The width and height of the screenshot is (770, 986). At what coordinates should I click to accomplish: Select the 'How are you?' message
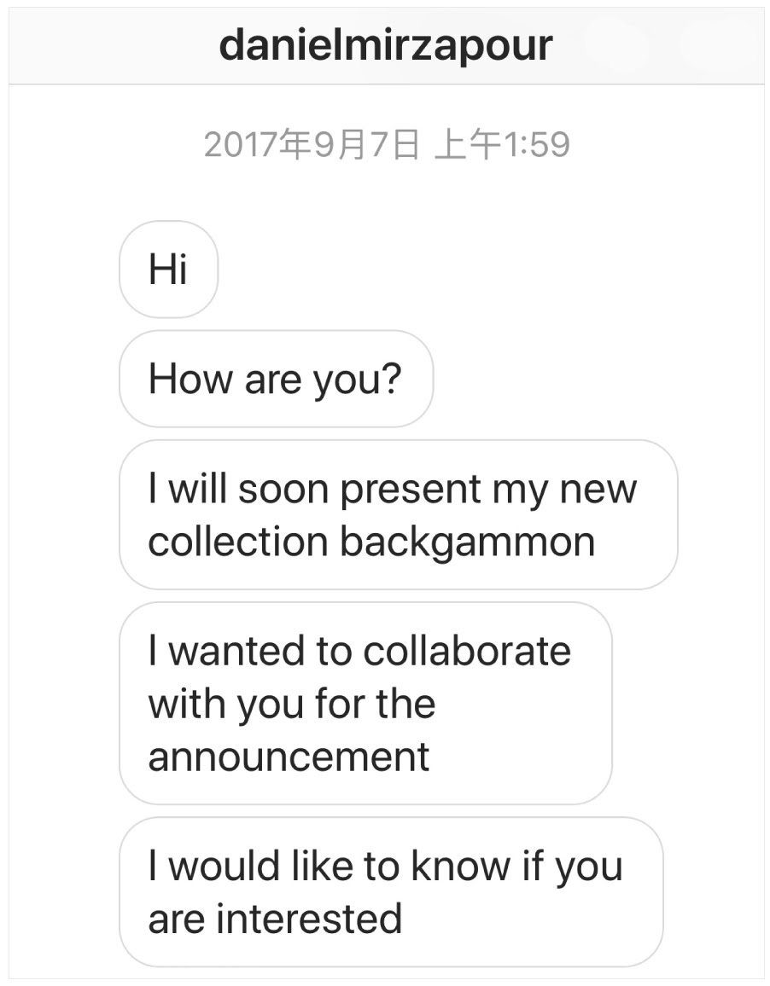[275, 379]
